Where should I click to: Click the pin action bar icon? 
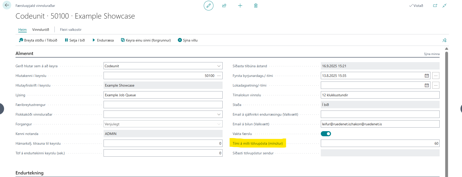444,40
